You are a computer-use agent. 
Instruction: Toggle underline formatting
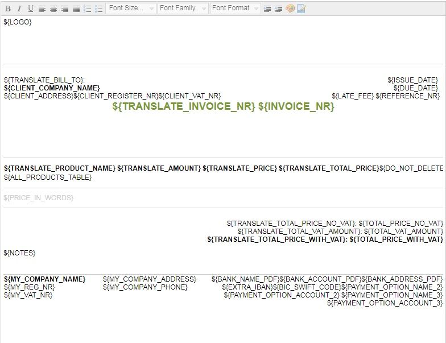click(31, 9)
